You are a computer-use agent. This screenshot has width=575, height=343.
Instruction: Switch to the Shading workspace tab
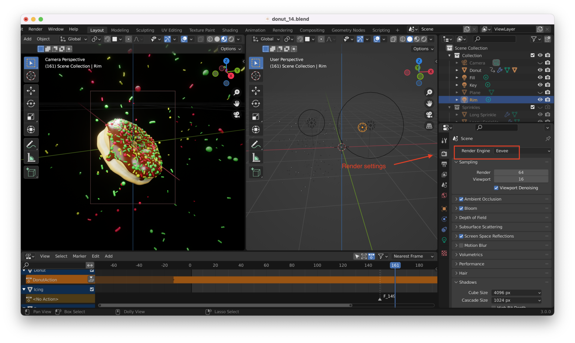230,30
